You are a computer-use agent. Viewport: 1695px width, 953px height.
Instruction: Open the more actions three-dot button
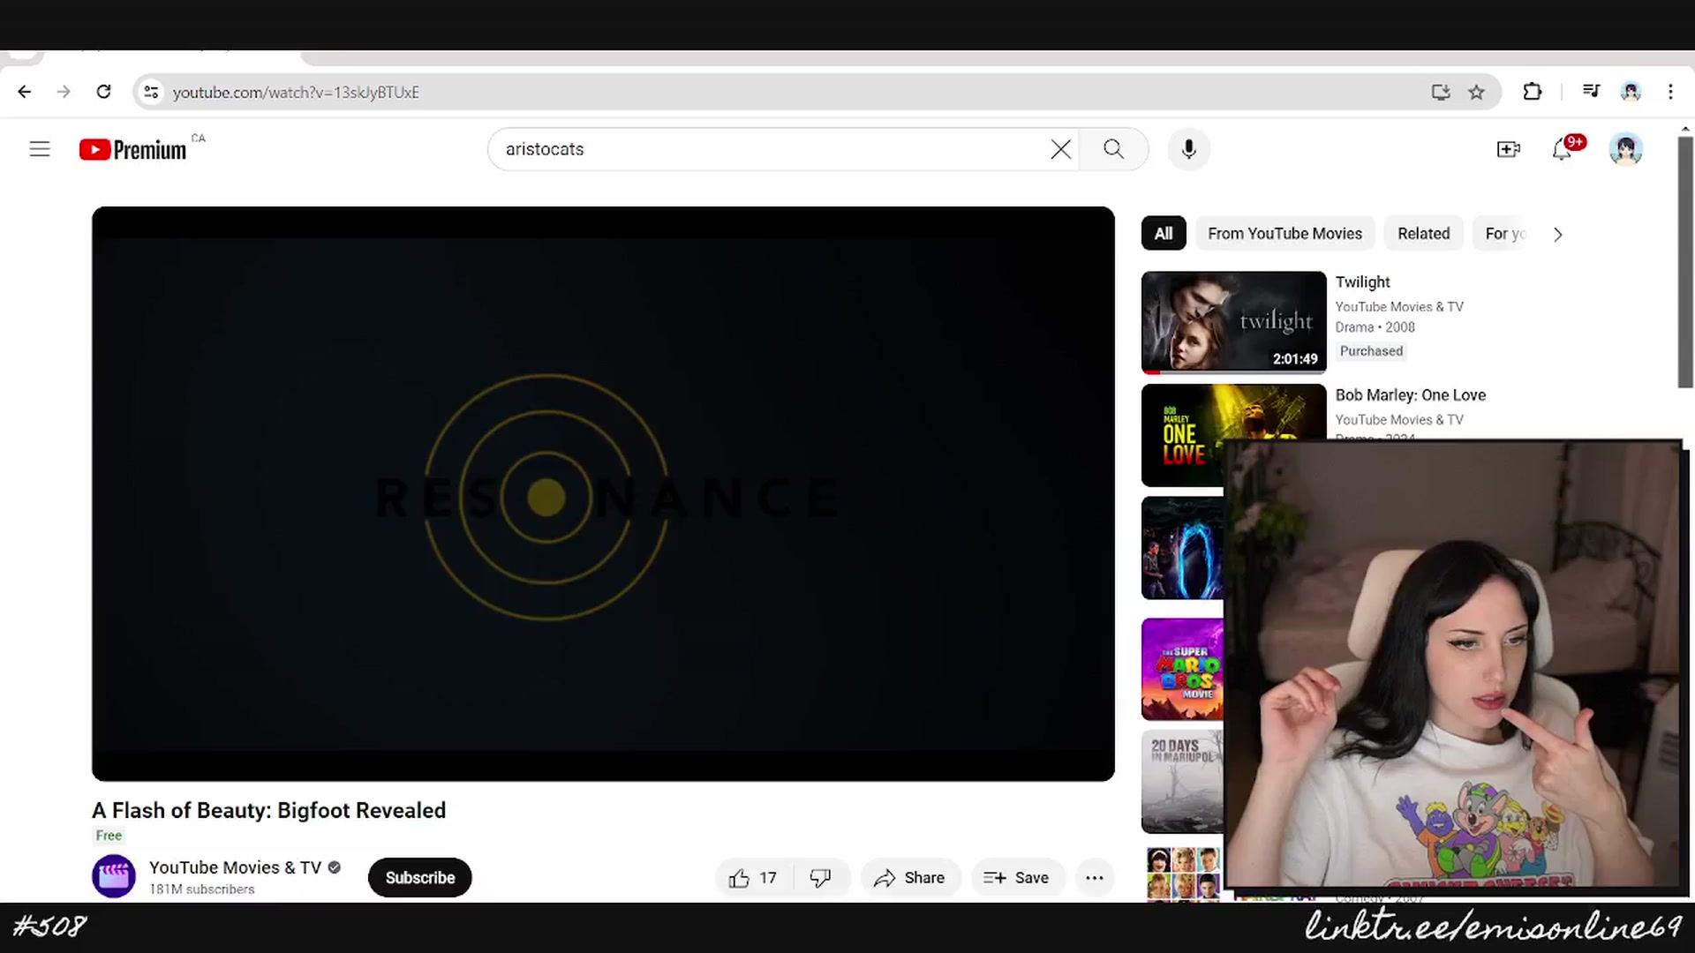(1095, 878)
